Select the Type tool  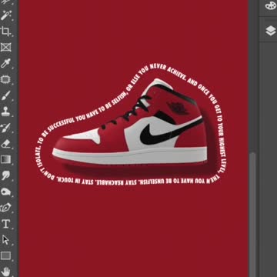(x=5, y=224)
